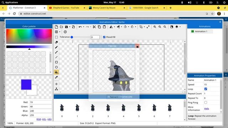Select the Fill bucket tool
This screenshot has width=228, height=128.
coord(56,72)
